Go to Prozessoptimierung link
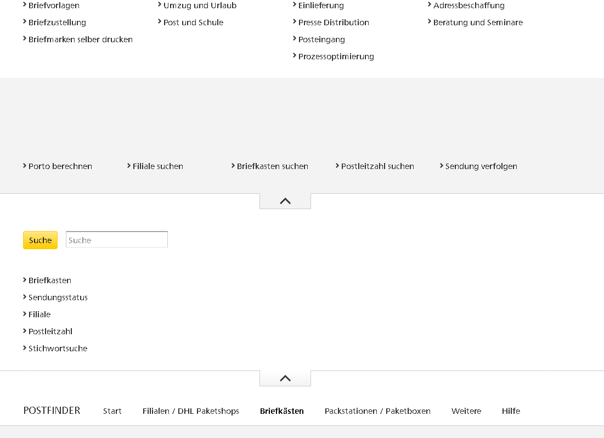 336,56
